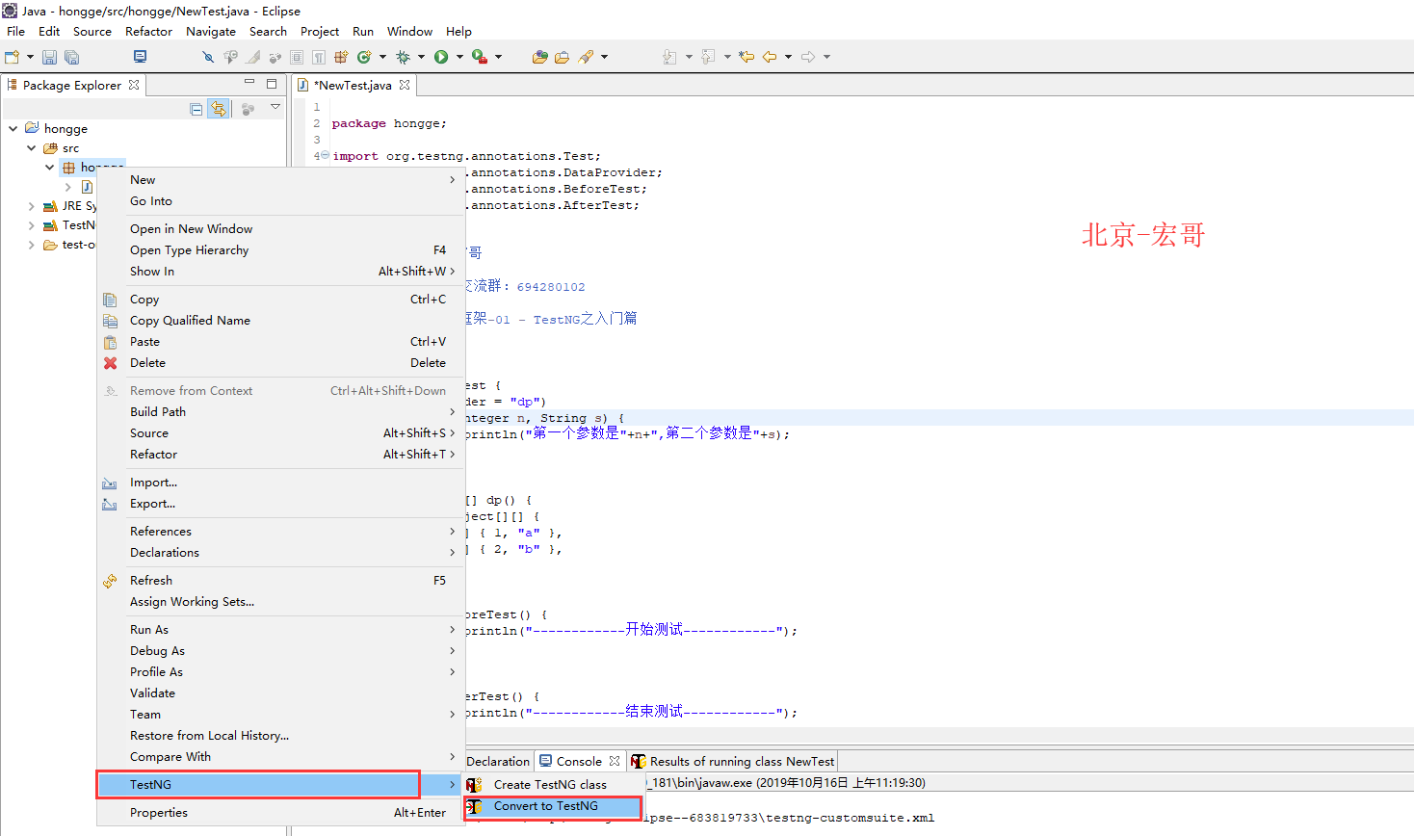The height and width of the screenshot is (836, 1414).
Task: Click the Open Type toolbar icon
Action: 540,57
